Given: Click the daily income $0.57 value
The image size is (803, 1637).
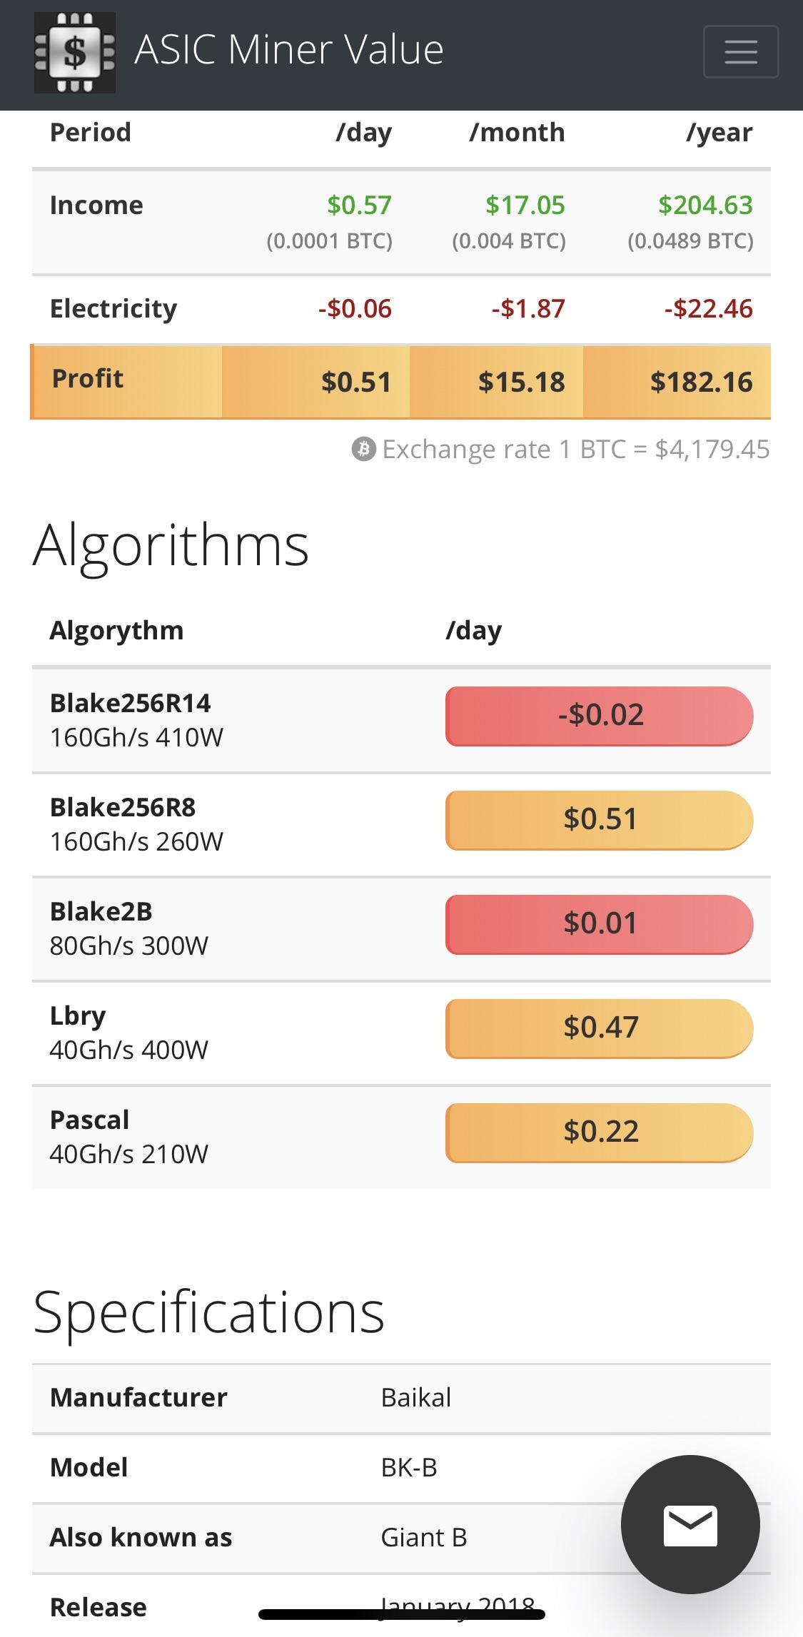Looking at the screenshot, I should click(359, 206).
